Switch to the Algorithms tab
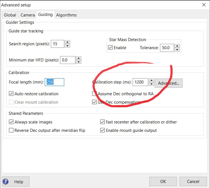The image size is (210, 188). (66, 15)
